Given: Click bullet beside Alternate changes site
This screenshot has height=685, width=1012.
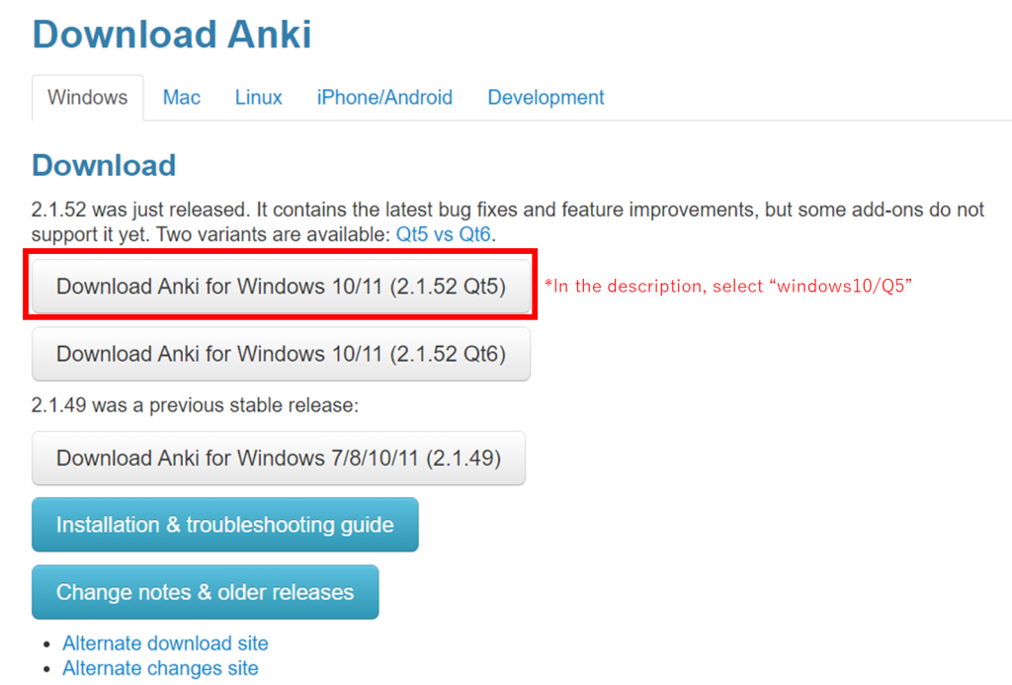Looking at the screenshot, I should pyautogui.click(x=46, y=669).
